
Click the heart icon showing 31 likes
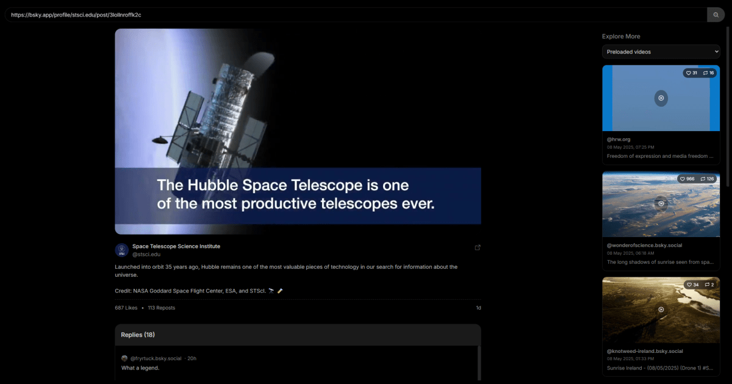point(688,73)
